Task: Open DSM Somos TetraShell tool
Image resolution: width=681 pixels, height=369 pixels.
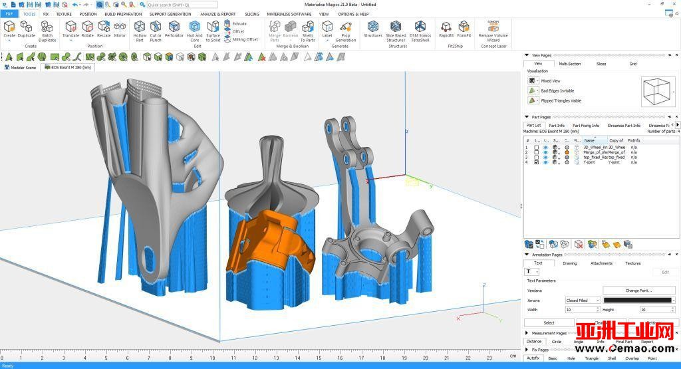Action: coord(420,31)
